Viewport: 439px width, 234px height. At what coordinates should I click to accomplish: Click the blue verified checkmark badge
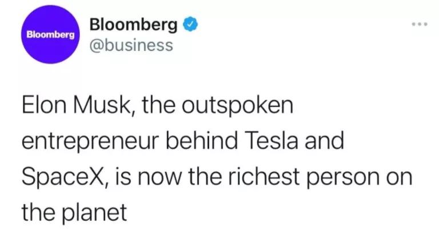pyautogui.click(x=189, y=25)
